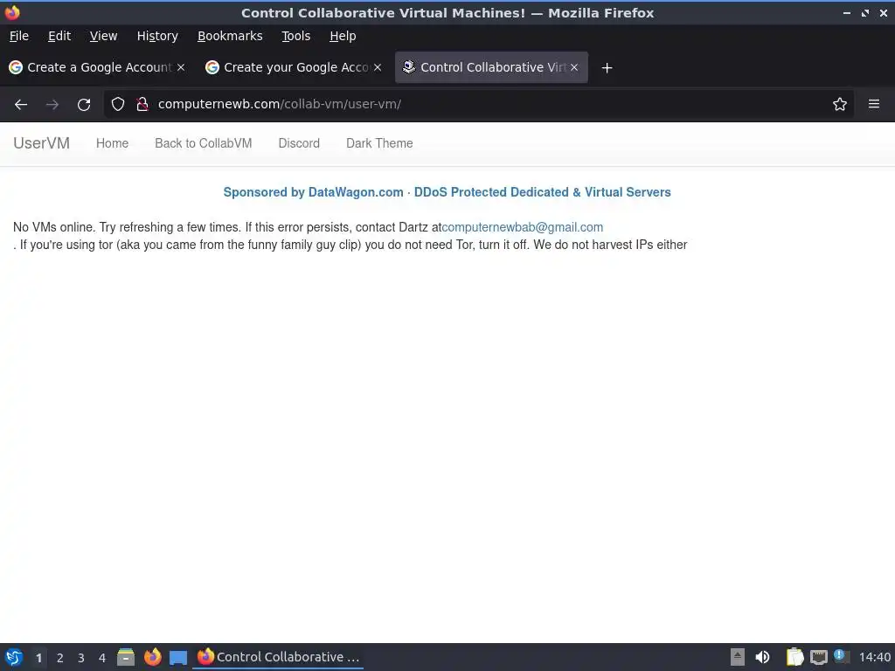Click the show desktop taskbar icon
The width and height of the screenshot is (895, 671).
(x=178, y=658)
